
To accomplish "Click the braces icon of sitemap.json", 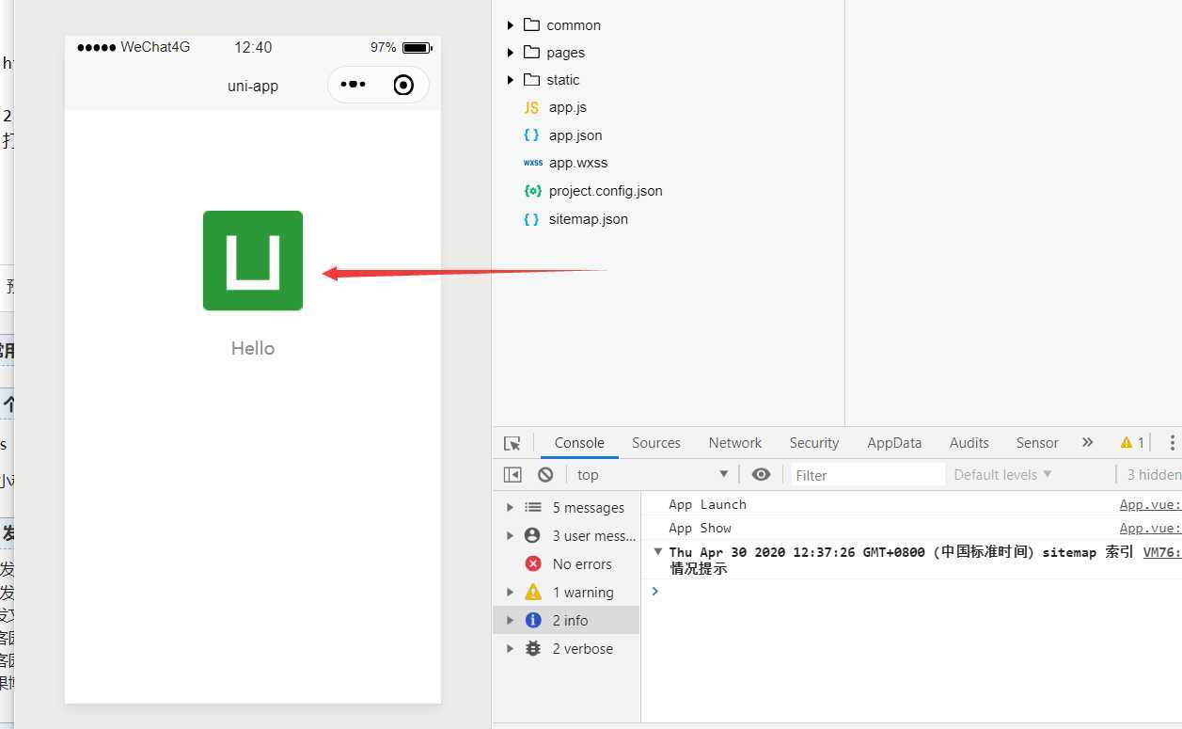I will pyautogui.click(x=531, y=219).
